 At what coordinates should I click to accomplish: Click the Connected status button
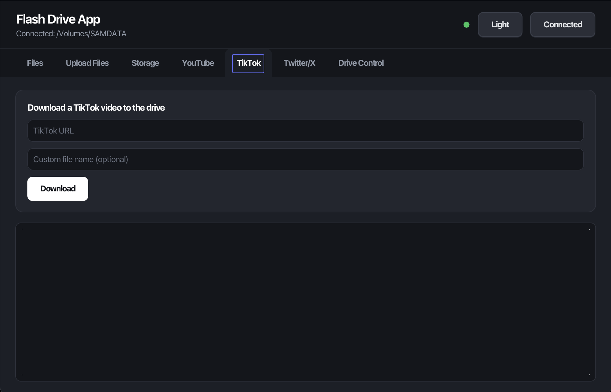[x=563, y=25]
